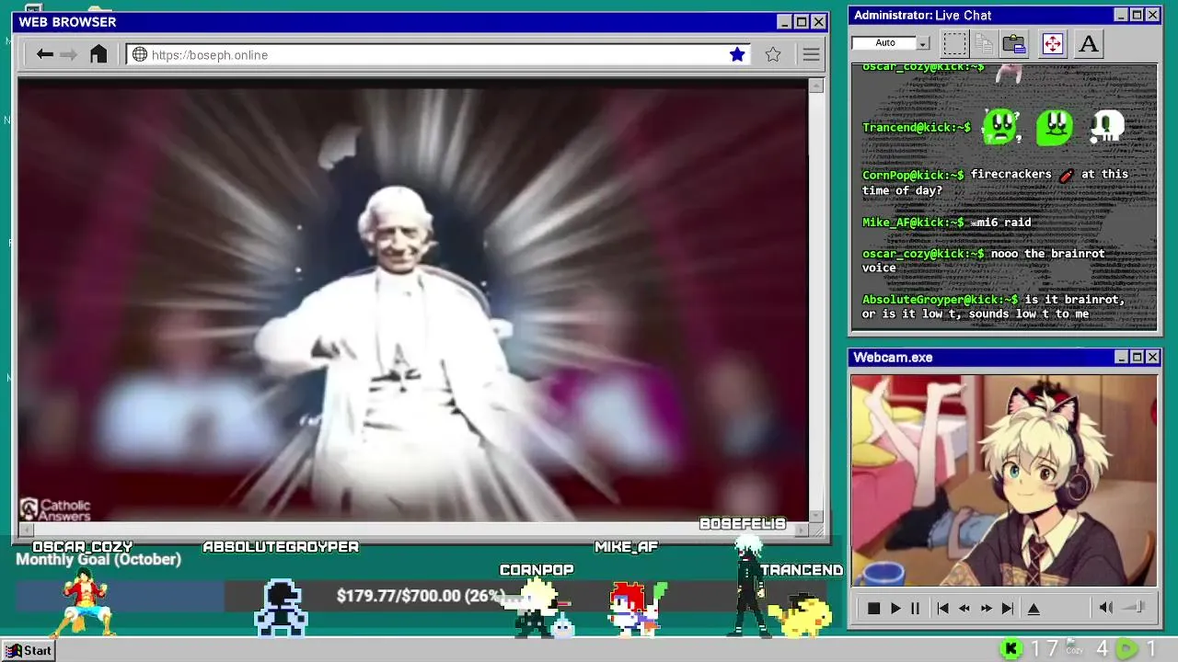Mute the Webcam.exe speaker icon

point(1106,607)
